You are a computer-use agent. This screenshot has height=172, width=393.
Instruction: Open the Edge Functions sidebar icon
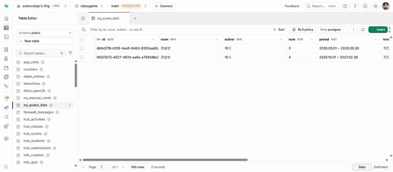(6, 77)
